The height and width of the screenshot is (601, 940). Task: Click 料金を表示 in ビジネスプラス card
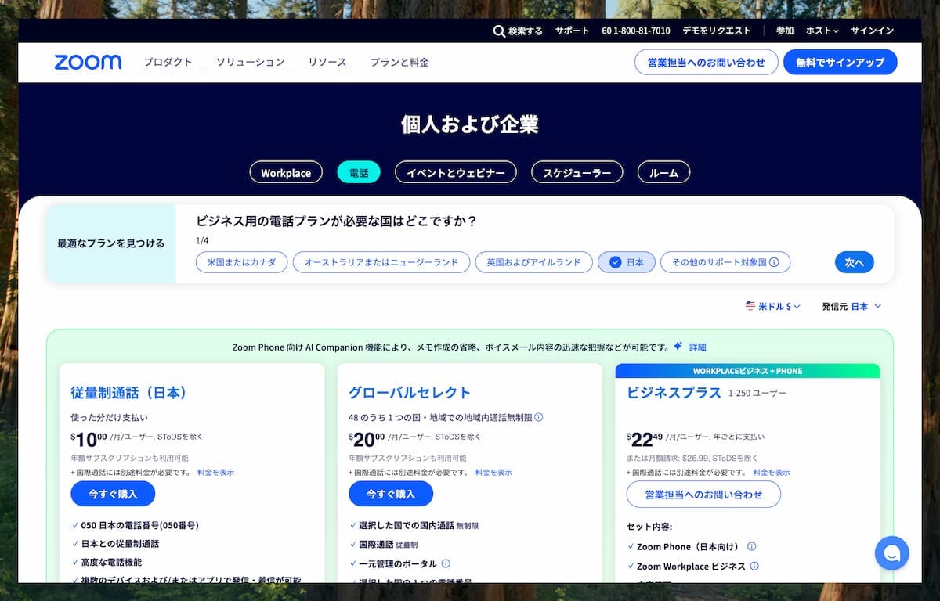[772, 473]
